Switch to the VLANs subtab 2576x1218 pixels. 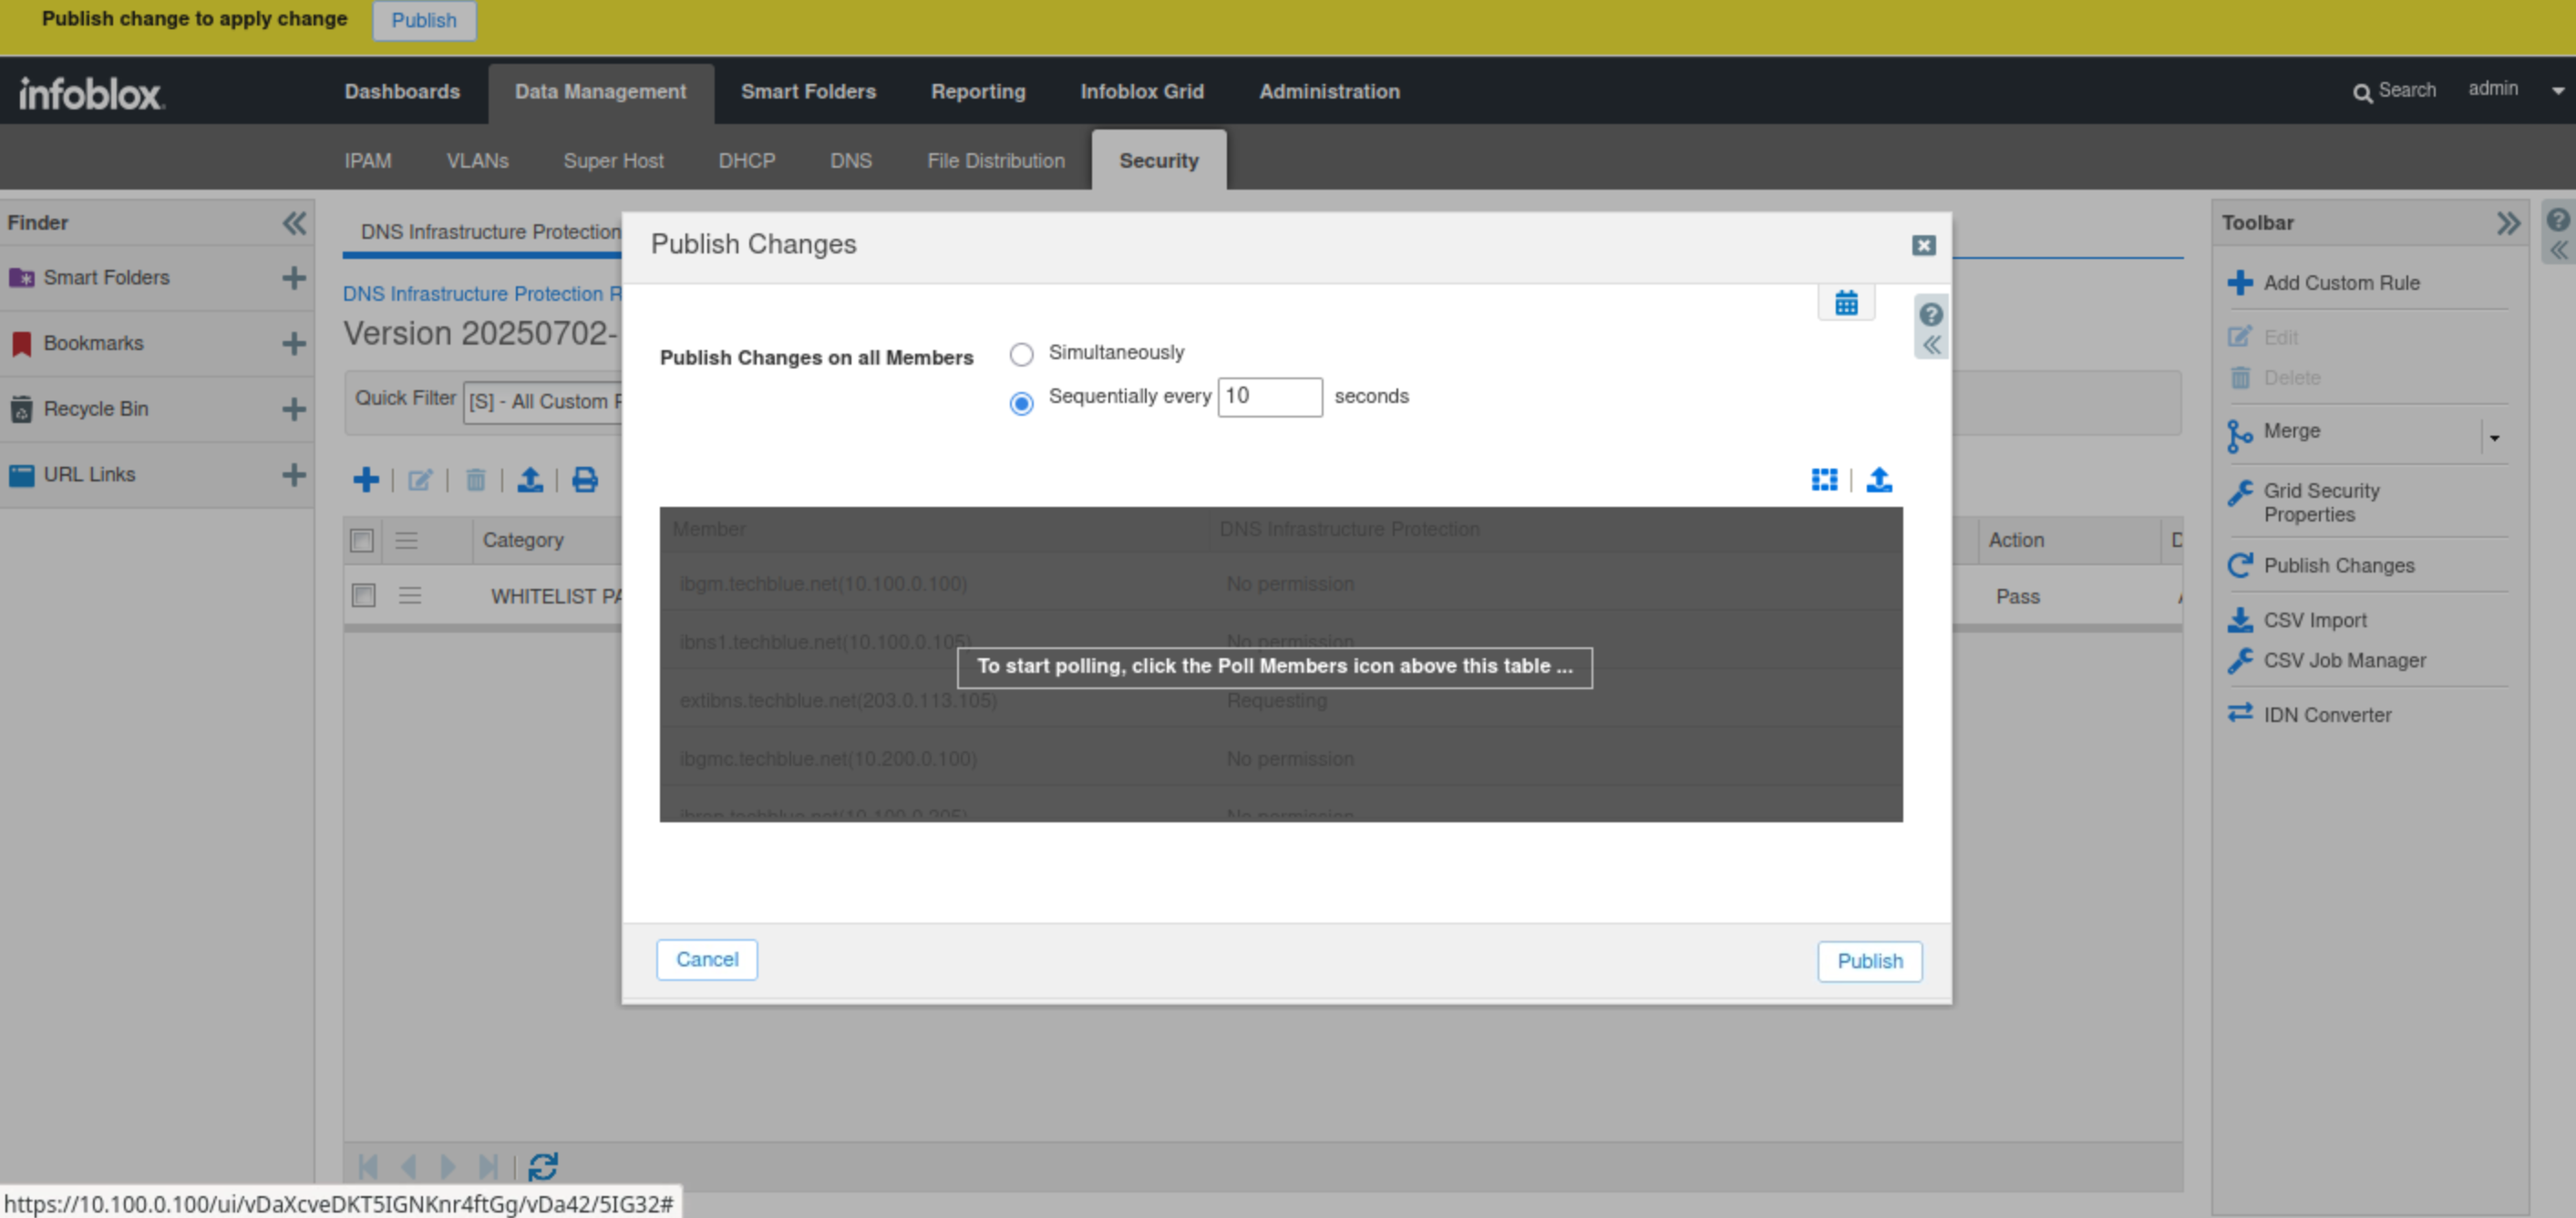tap(477, 161)
